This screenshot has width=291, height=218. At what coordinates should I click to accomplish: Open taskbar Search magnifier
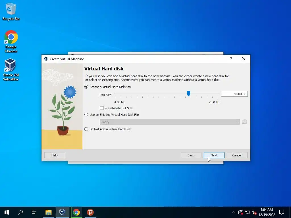20,212
